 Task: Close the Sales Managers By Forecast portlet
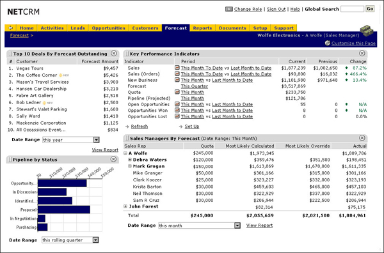pyautogui.click(x=362, y=138)
